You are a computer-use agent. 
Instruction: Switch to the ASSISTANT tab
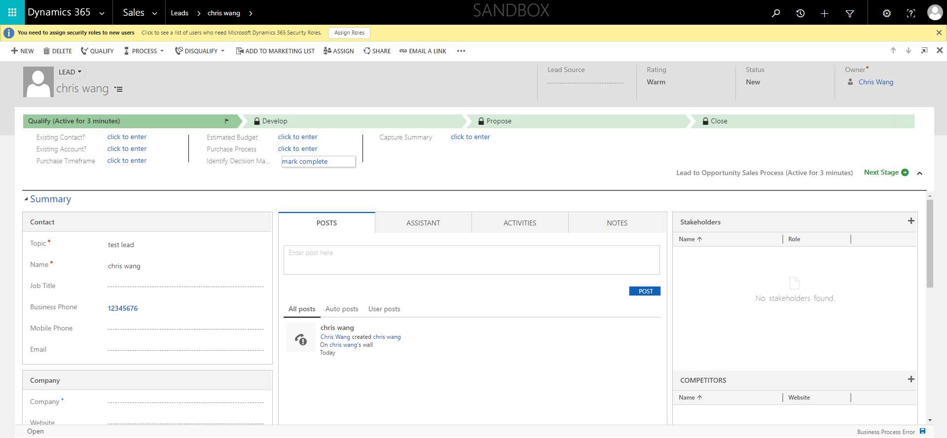423,223
